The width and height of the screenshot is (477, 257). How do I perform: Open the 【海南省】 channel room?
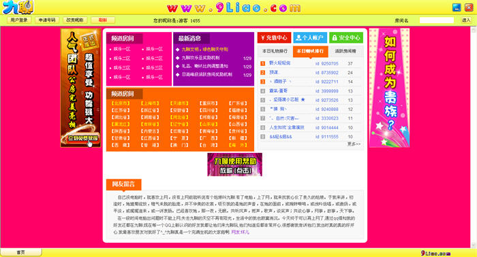coord(238,117)
